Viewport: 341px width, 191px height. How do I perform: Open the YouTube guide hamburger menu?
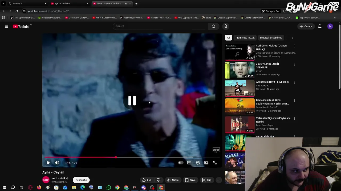click(x=6, y=26)
